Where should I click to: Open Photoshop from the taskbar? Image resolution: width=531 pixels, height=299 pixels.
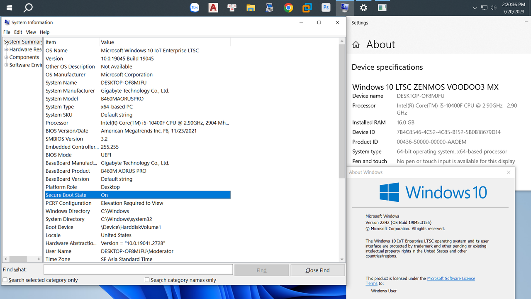point(326,7)
